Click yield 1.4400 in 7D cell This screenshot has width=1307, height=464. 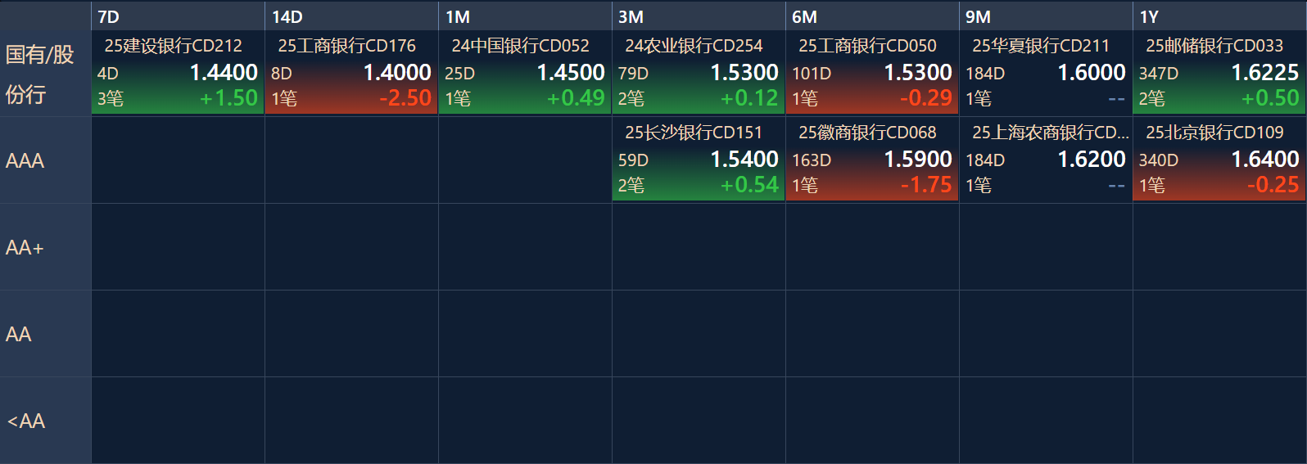click(x=224, y=73)
